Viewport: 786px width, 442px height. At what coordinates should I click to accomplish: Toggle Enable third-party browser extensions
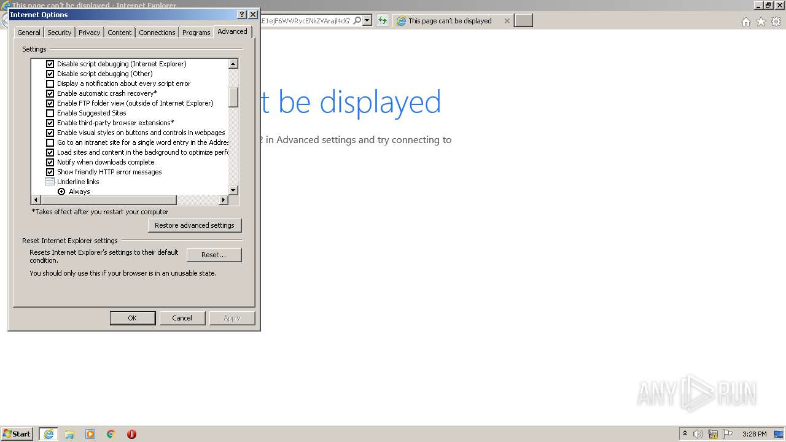[x=50, y=123]
